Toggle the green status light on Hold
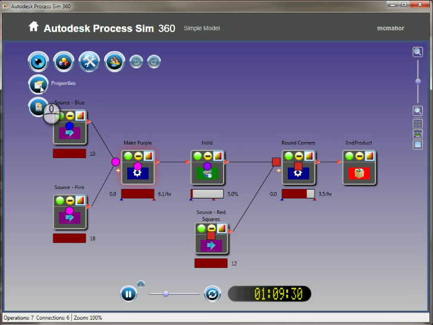433x325 pixels. pyautogui.click(x=197, y=156)
